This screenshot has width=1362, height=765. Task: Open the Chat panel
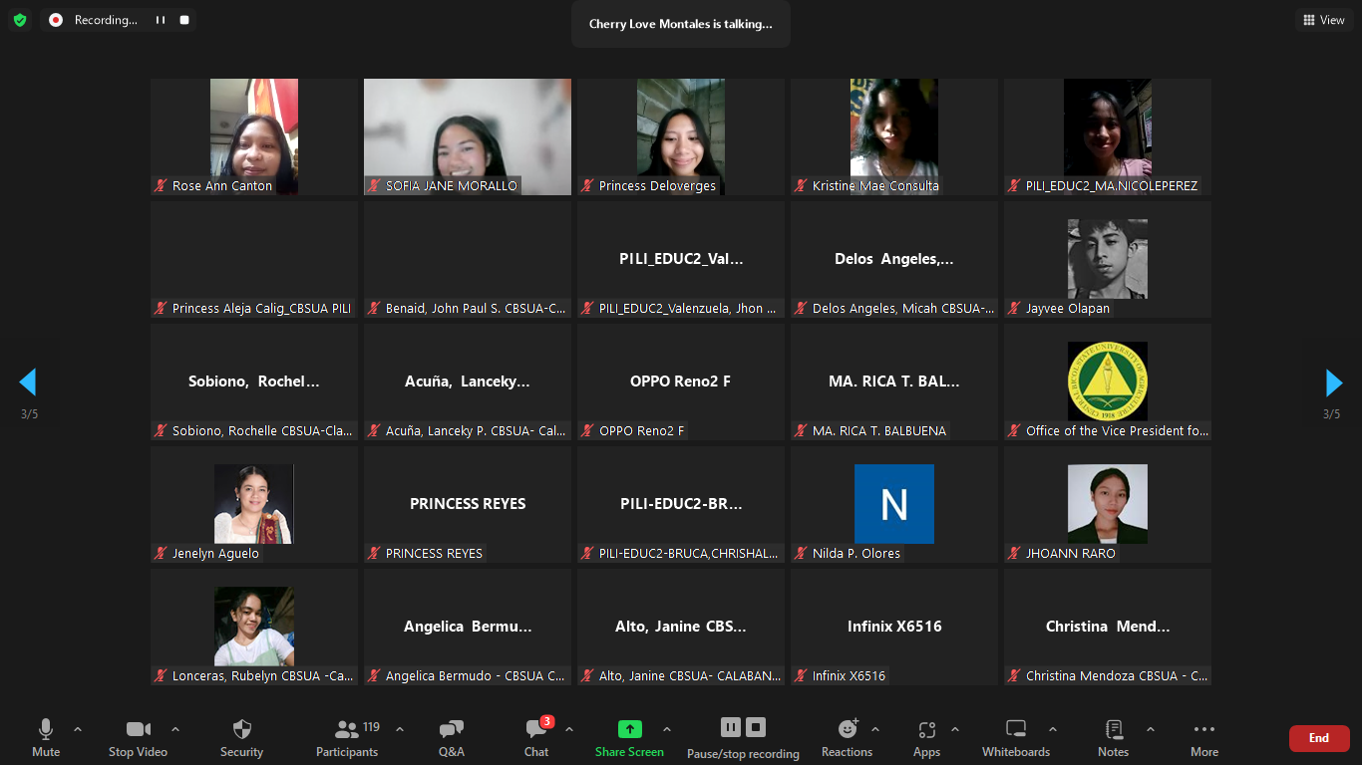pyautogui.click(x=536, y=737)
